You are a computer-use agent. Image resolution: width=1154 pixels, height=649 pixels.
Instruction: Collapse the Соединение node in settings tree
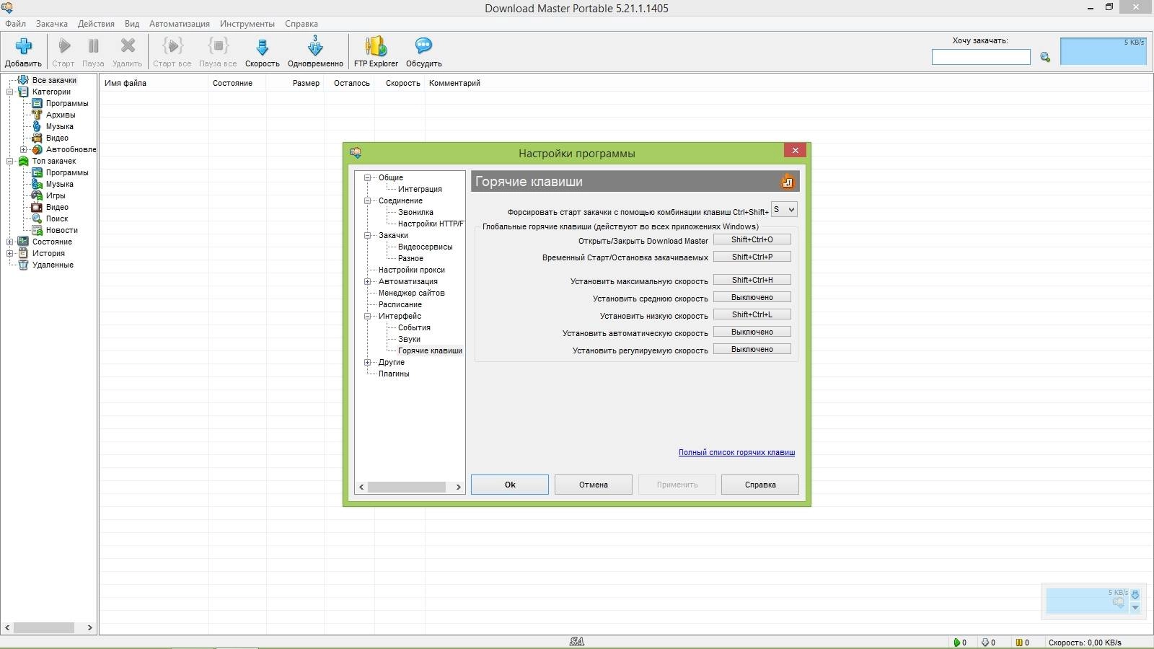click(x=367, y=200)
